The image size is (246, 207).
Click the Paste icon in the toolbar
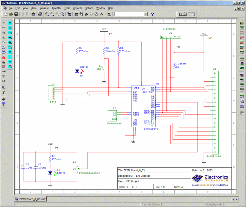[33, 14]
